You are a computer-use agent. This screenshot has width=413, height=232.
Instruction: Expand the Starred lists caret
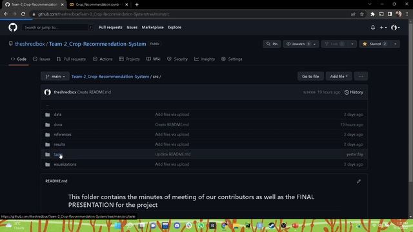pos(395,44)
